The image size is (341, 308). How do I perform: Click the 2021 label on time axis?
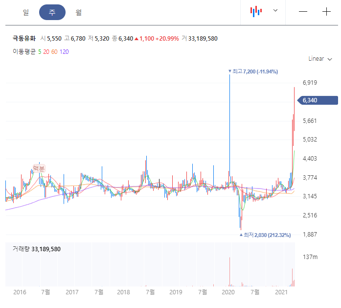click(x=281, y=292)
